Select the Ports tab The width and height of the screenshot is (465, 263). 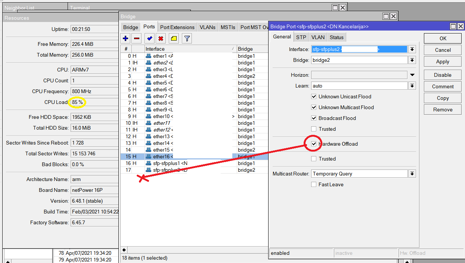tap(149, 27)
